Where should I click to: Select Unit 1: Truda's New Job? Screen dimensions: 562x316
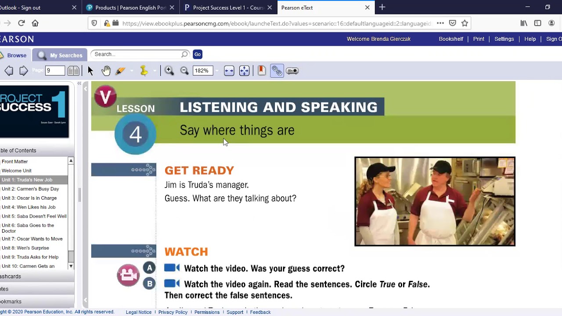coord(27,180)
